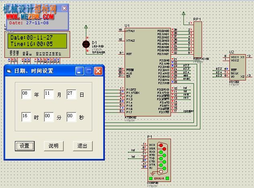Viewport: 254px width, 188px height.
Task: Click the Time:16:00:05 line on LCD
Action: tap(31, 44)
